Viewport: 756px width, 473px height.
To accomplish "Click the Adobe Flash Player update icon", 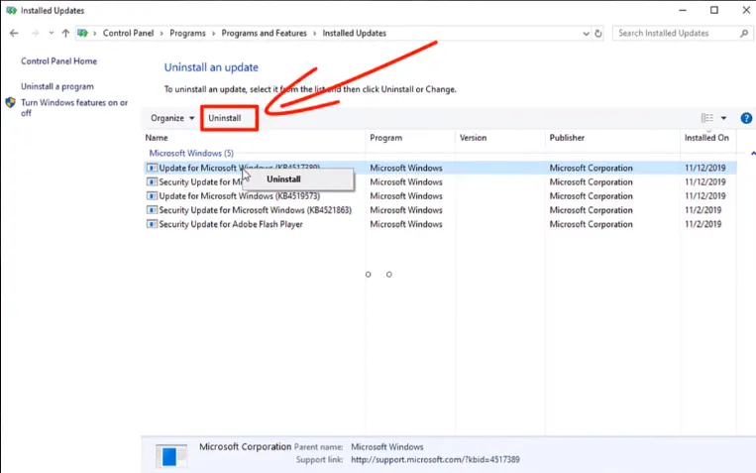I will [x=152, y=224].
